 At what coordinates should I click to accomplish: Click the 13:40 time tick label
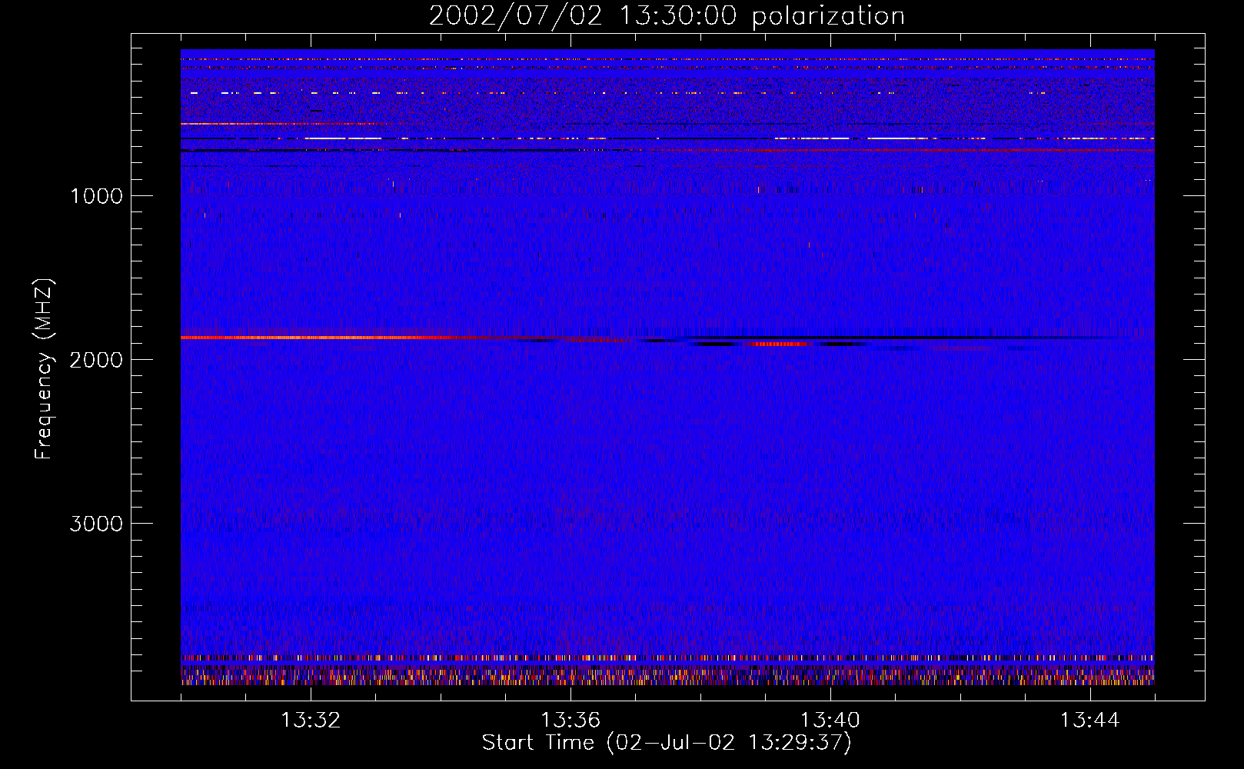(x=830, y=721)
